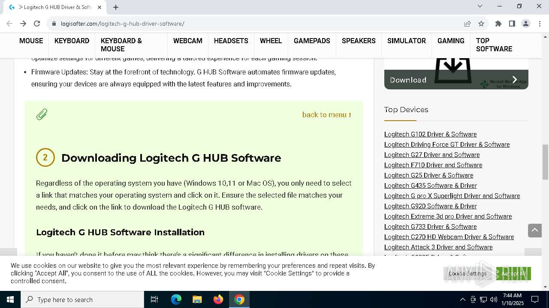Go forward with the browser forward arrow
The width and height of the screenshot is (549, 308).
pyautogui.click(x=23, y=24)
